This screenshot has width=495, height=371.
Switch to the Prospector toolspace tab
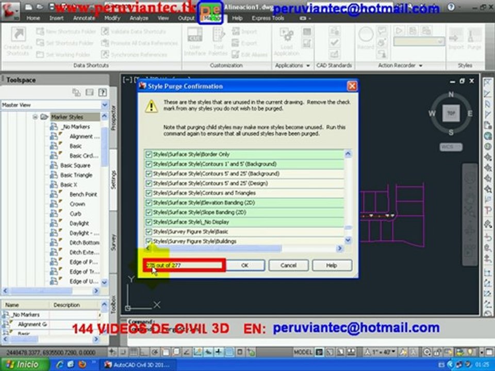point(113,117)
